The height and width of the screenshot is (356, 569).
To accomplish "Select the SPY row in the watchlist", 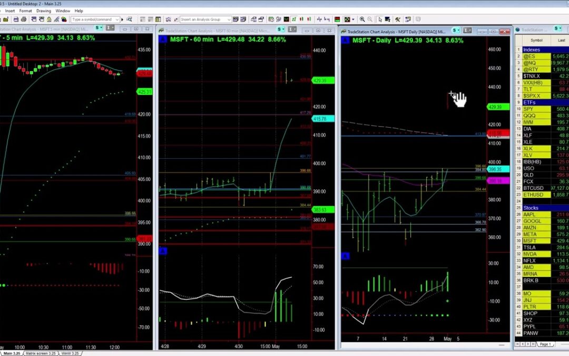I will click(542, 109).
